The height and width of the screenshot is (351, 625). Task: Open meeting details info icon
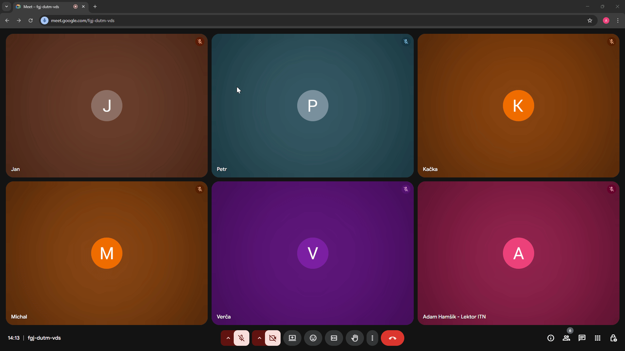pyautogui.click(x=550, y=338)
